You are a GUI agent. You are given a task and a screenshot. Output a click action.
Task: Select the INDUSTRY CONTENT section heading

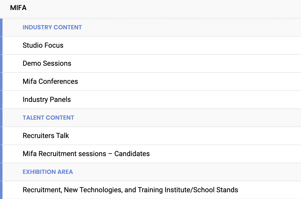click(52, 27)
